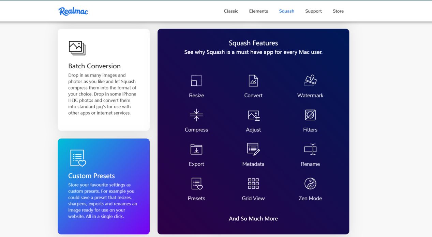The image size is (432, 237).
Task: Click 'And So Much More' text
Action: tap(253, 219)
